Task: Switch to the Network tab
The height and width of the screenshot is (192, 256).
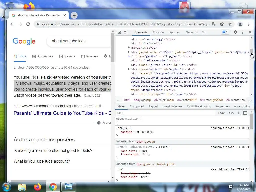Action: (191, 32)
